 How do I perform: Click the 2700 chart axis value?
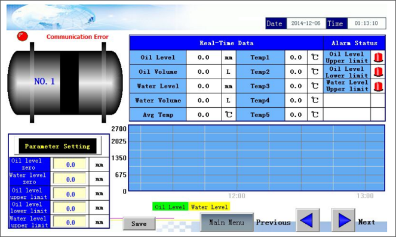119,129
